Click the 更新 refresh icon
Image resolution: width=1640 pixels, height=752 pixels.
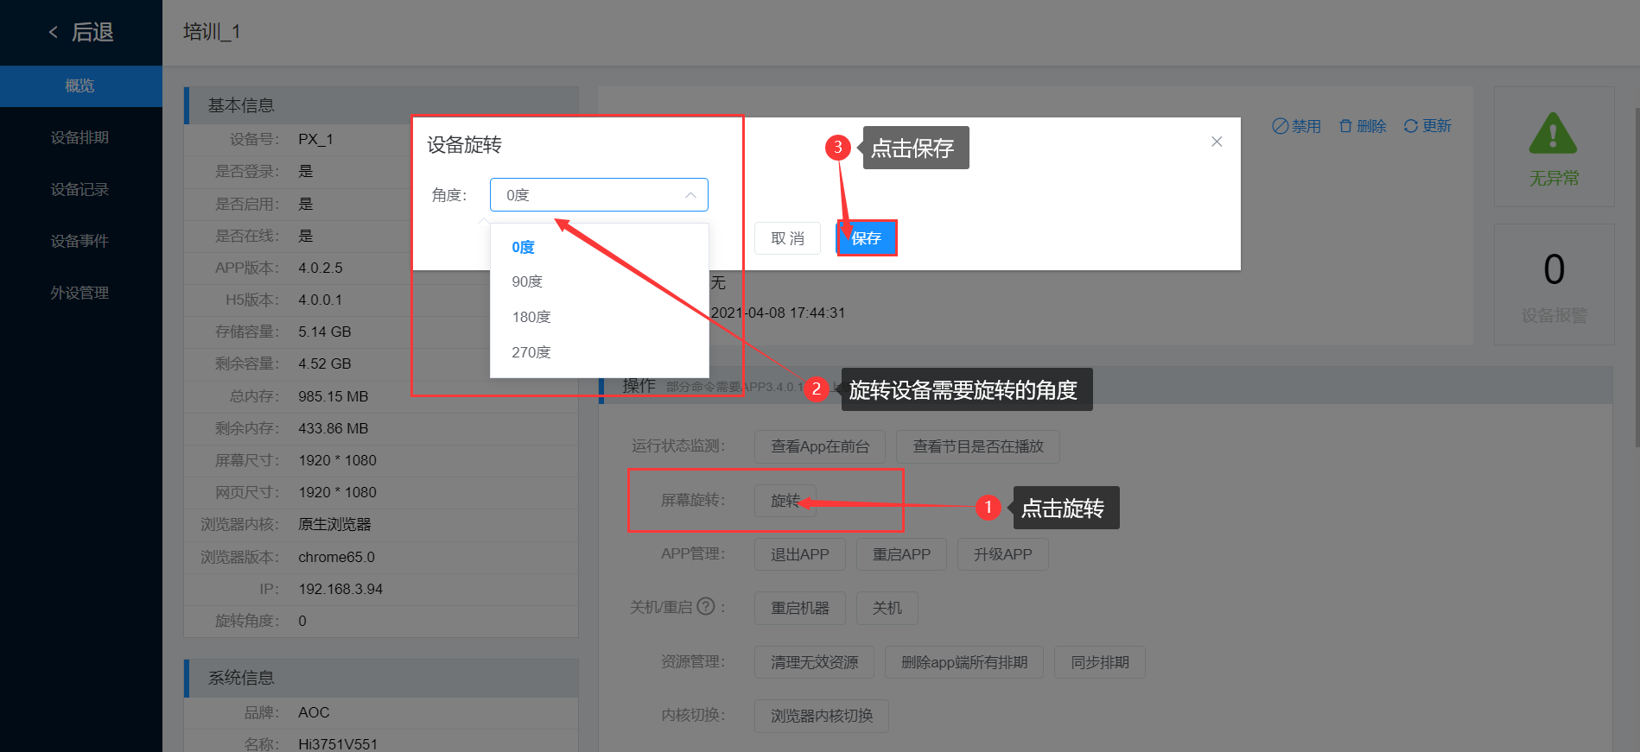tap(1411, 126)
